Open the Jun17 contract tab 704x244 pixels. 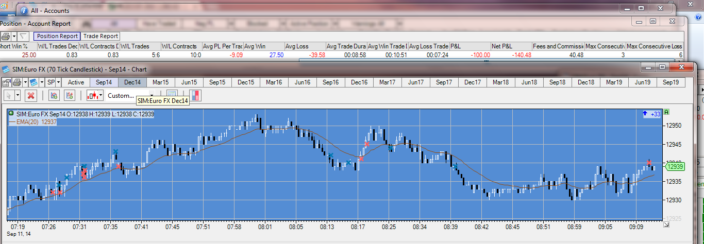[416, 82]
